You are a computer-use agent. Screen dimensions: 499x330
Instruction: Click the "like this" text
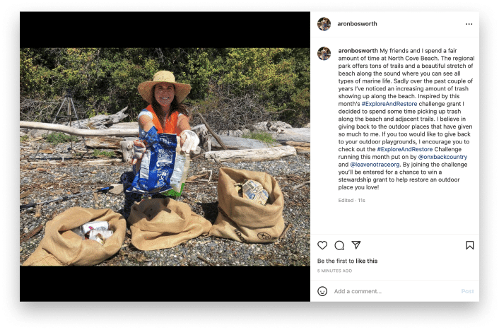click(x=366, y=261)
